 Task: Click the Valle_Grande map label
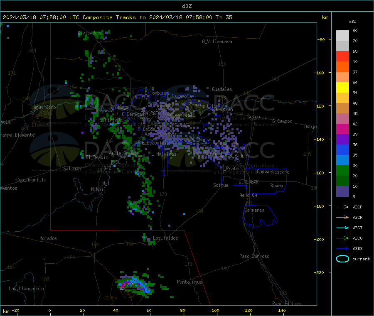click(123, 153)
